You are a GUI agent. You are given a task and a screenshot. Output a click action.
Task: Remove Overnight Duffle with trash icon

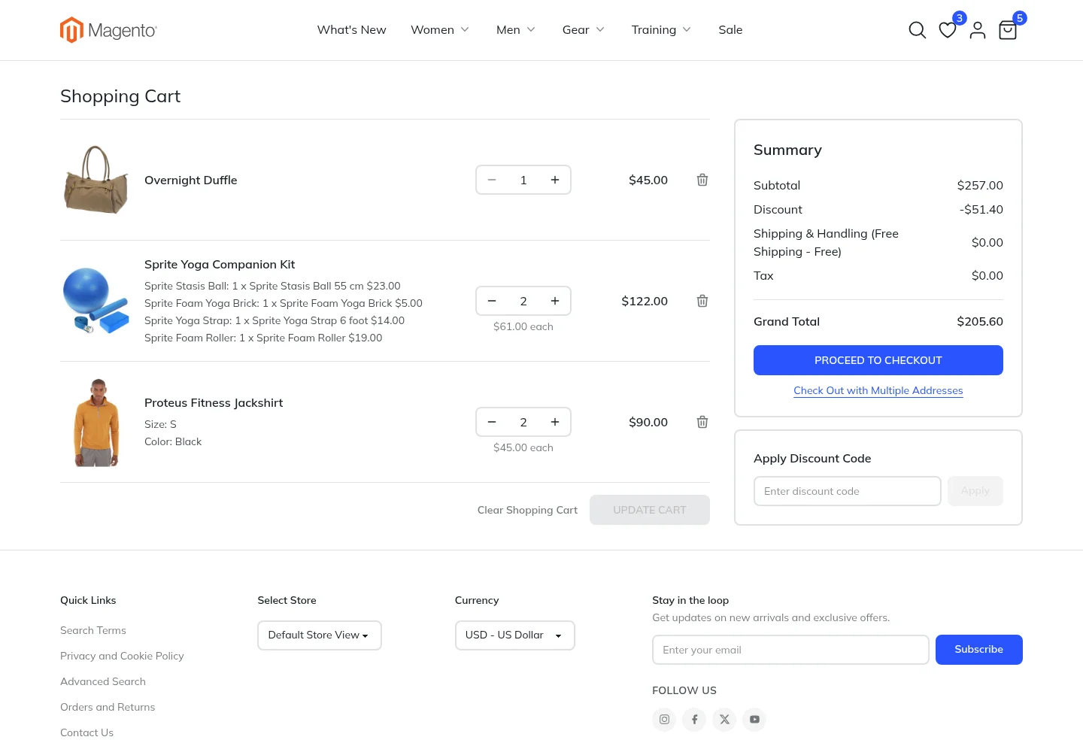pos(702,180)
